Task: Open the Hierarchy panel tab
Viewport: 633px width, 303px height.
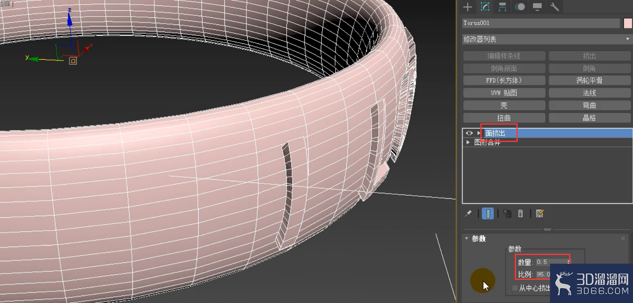Action: tap(502, 7)
